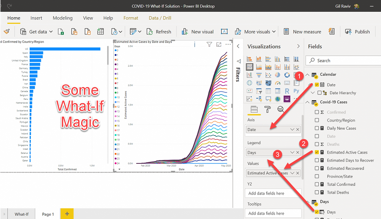
Task: Check the Country/Region field checkbox
Action: [317, 120]
